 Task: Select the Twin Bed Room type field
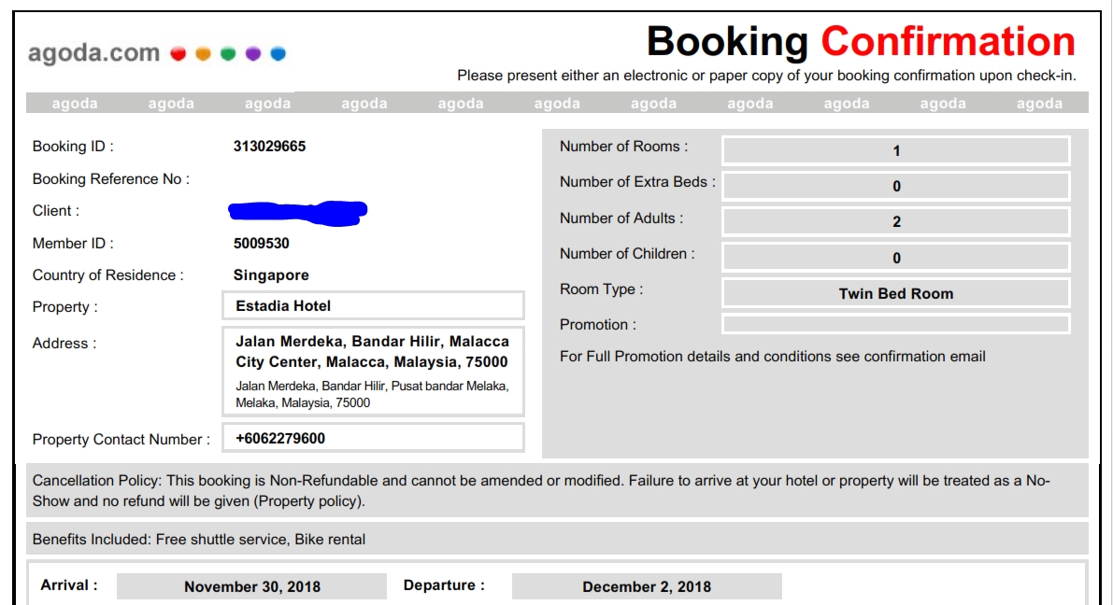tap(896, 293)
